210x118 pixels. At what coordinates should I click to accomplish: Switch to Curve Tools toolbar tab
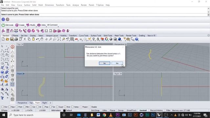coord(84,36)
